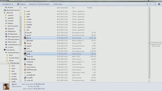Screen dimensions: 162x91
Task: Select the ogg.dll file
Action: coord(29,46)
